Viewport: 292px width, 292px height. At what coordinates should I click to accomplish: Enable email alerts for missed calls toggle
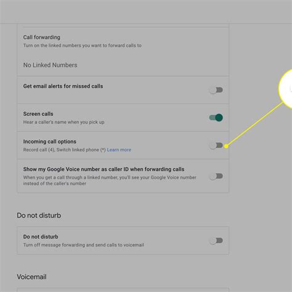coord(216,90)
